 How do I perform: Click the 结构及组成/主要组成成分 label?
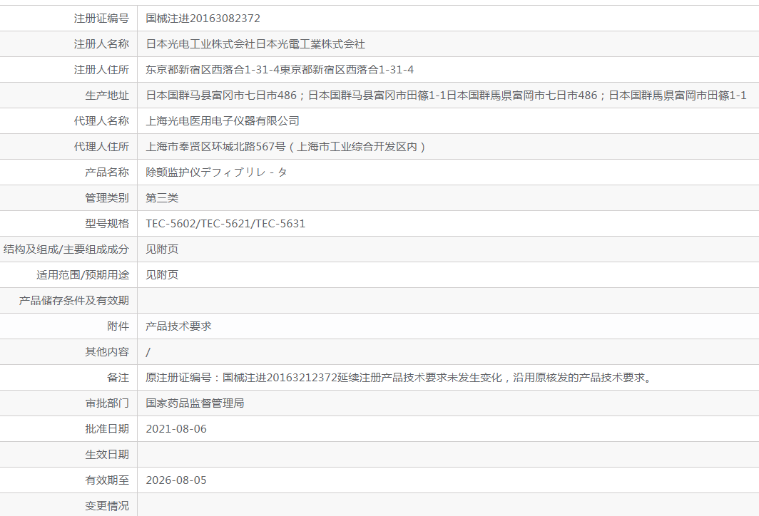(66, 249)
